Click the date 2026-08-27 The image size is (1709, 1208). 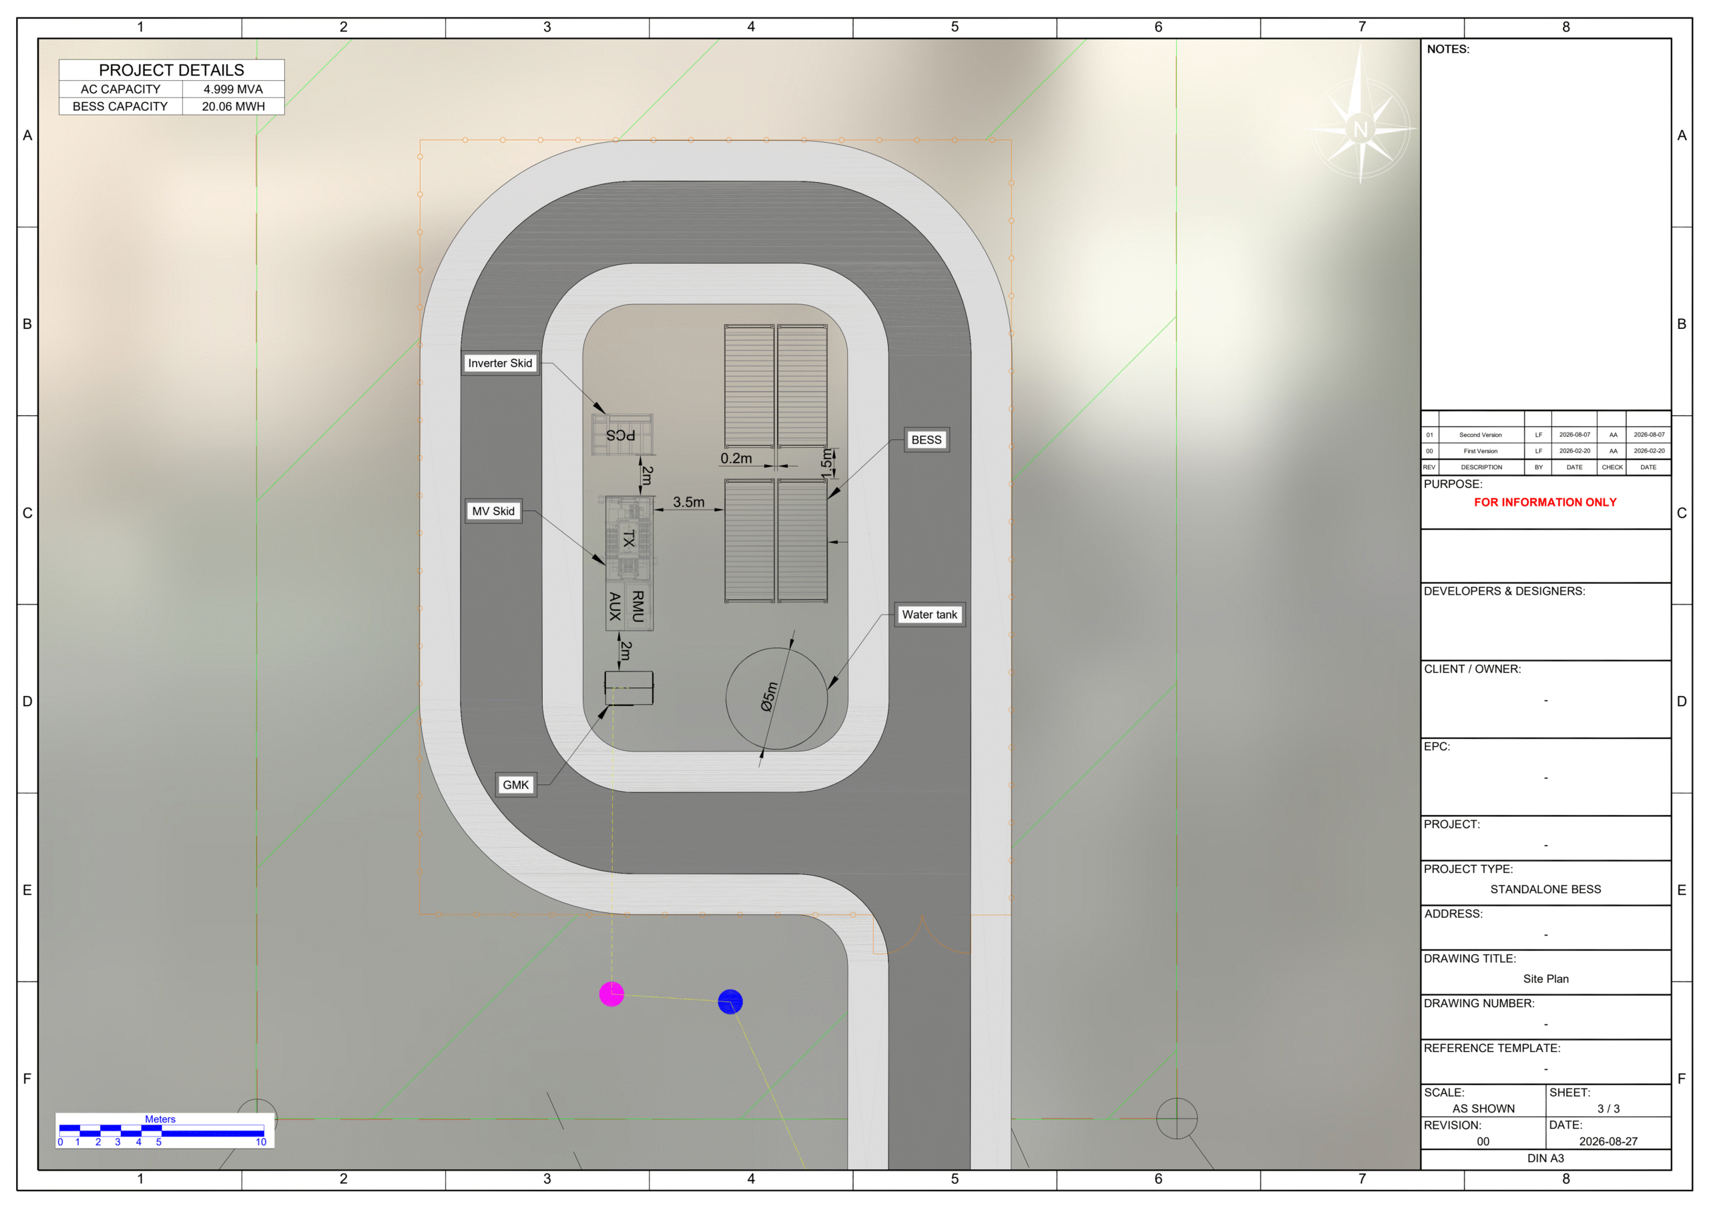coord(1608,1141)
